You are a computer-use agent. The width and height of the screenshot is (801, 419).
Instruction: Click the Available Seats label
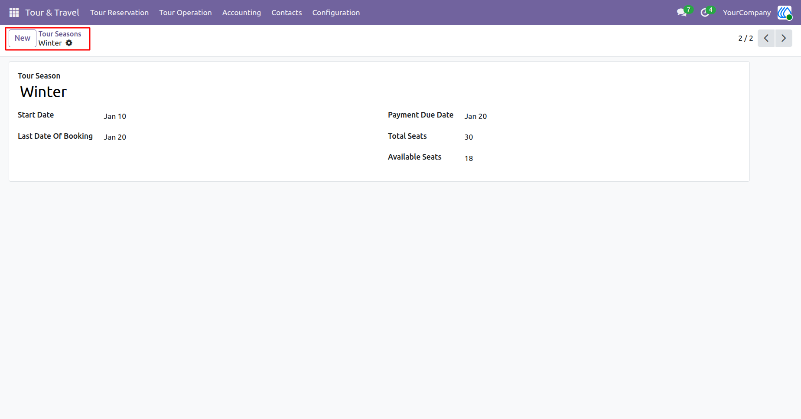coord(414,157)
